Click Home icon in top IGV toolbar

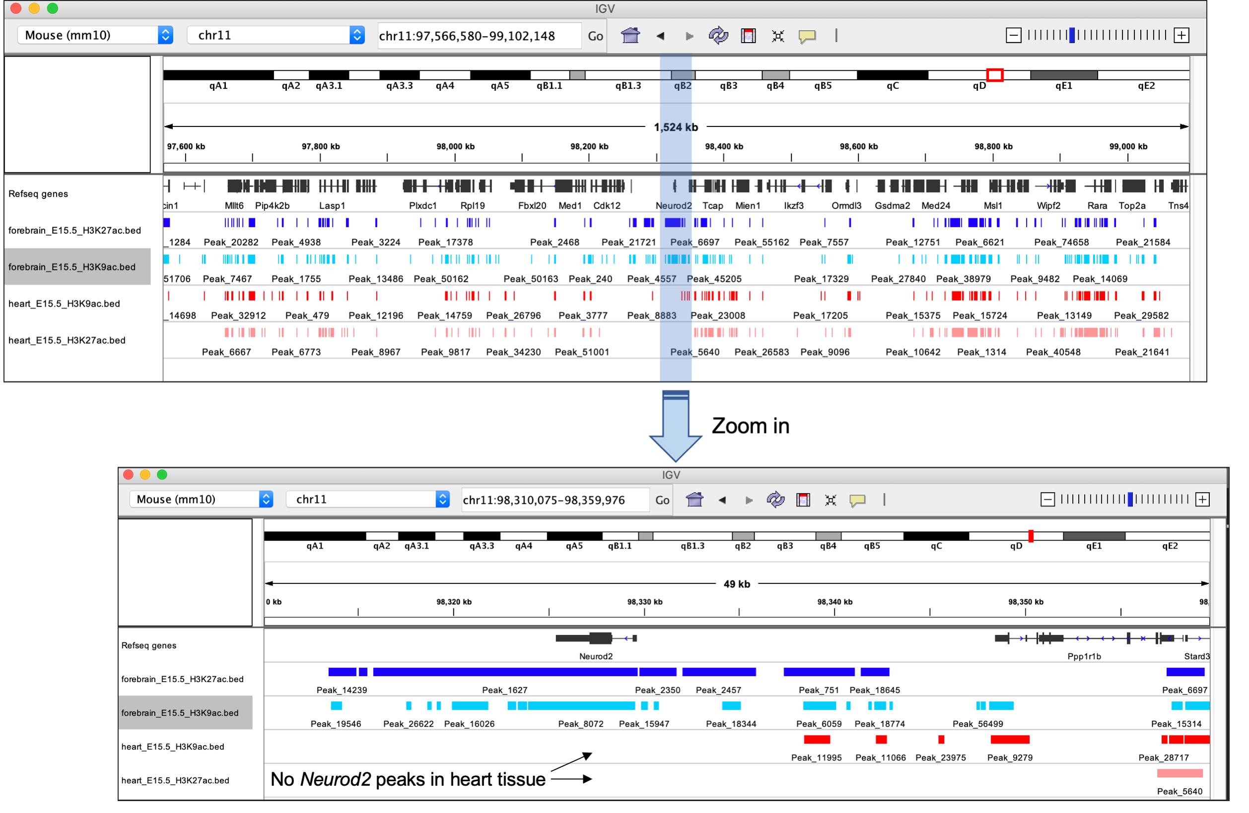pos(630,36)
